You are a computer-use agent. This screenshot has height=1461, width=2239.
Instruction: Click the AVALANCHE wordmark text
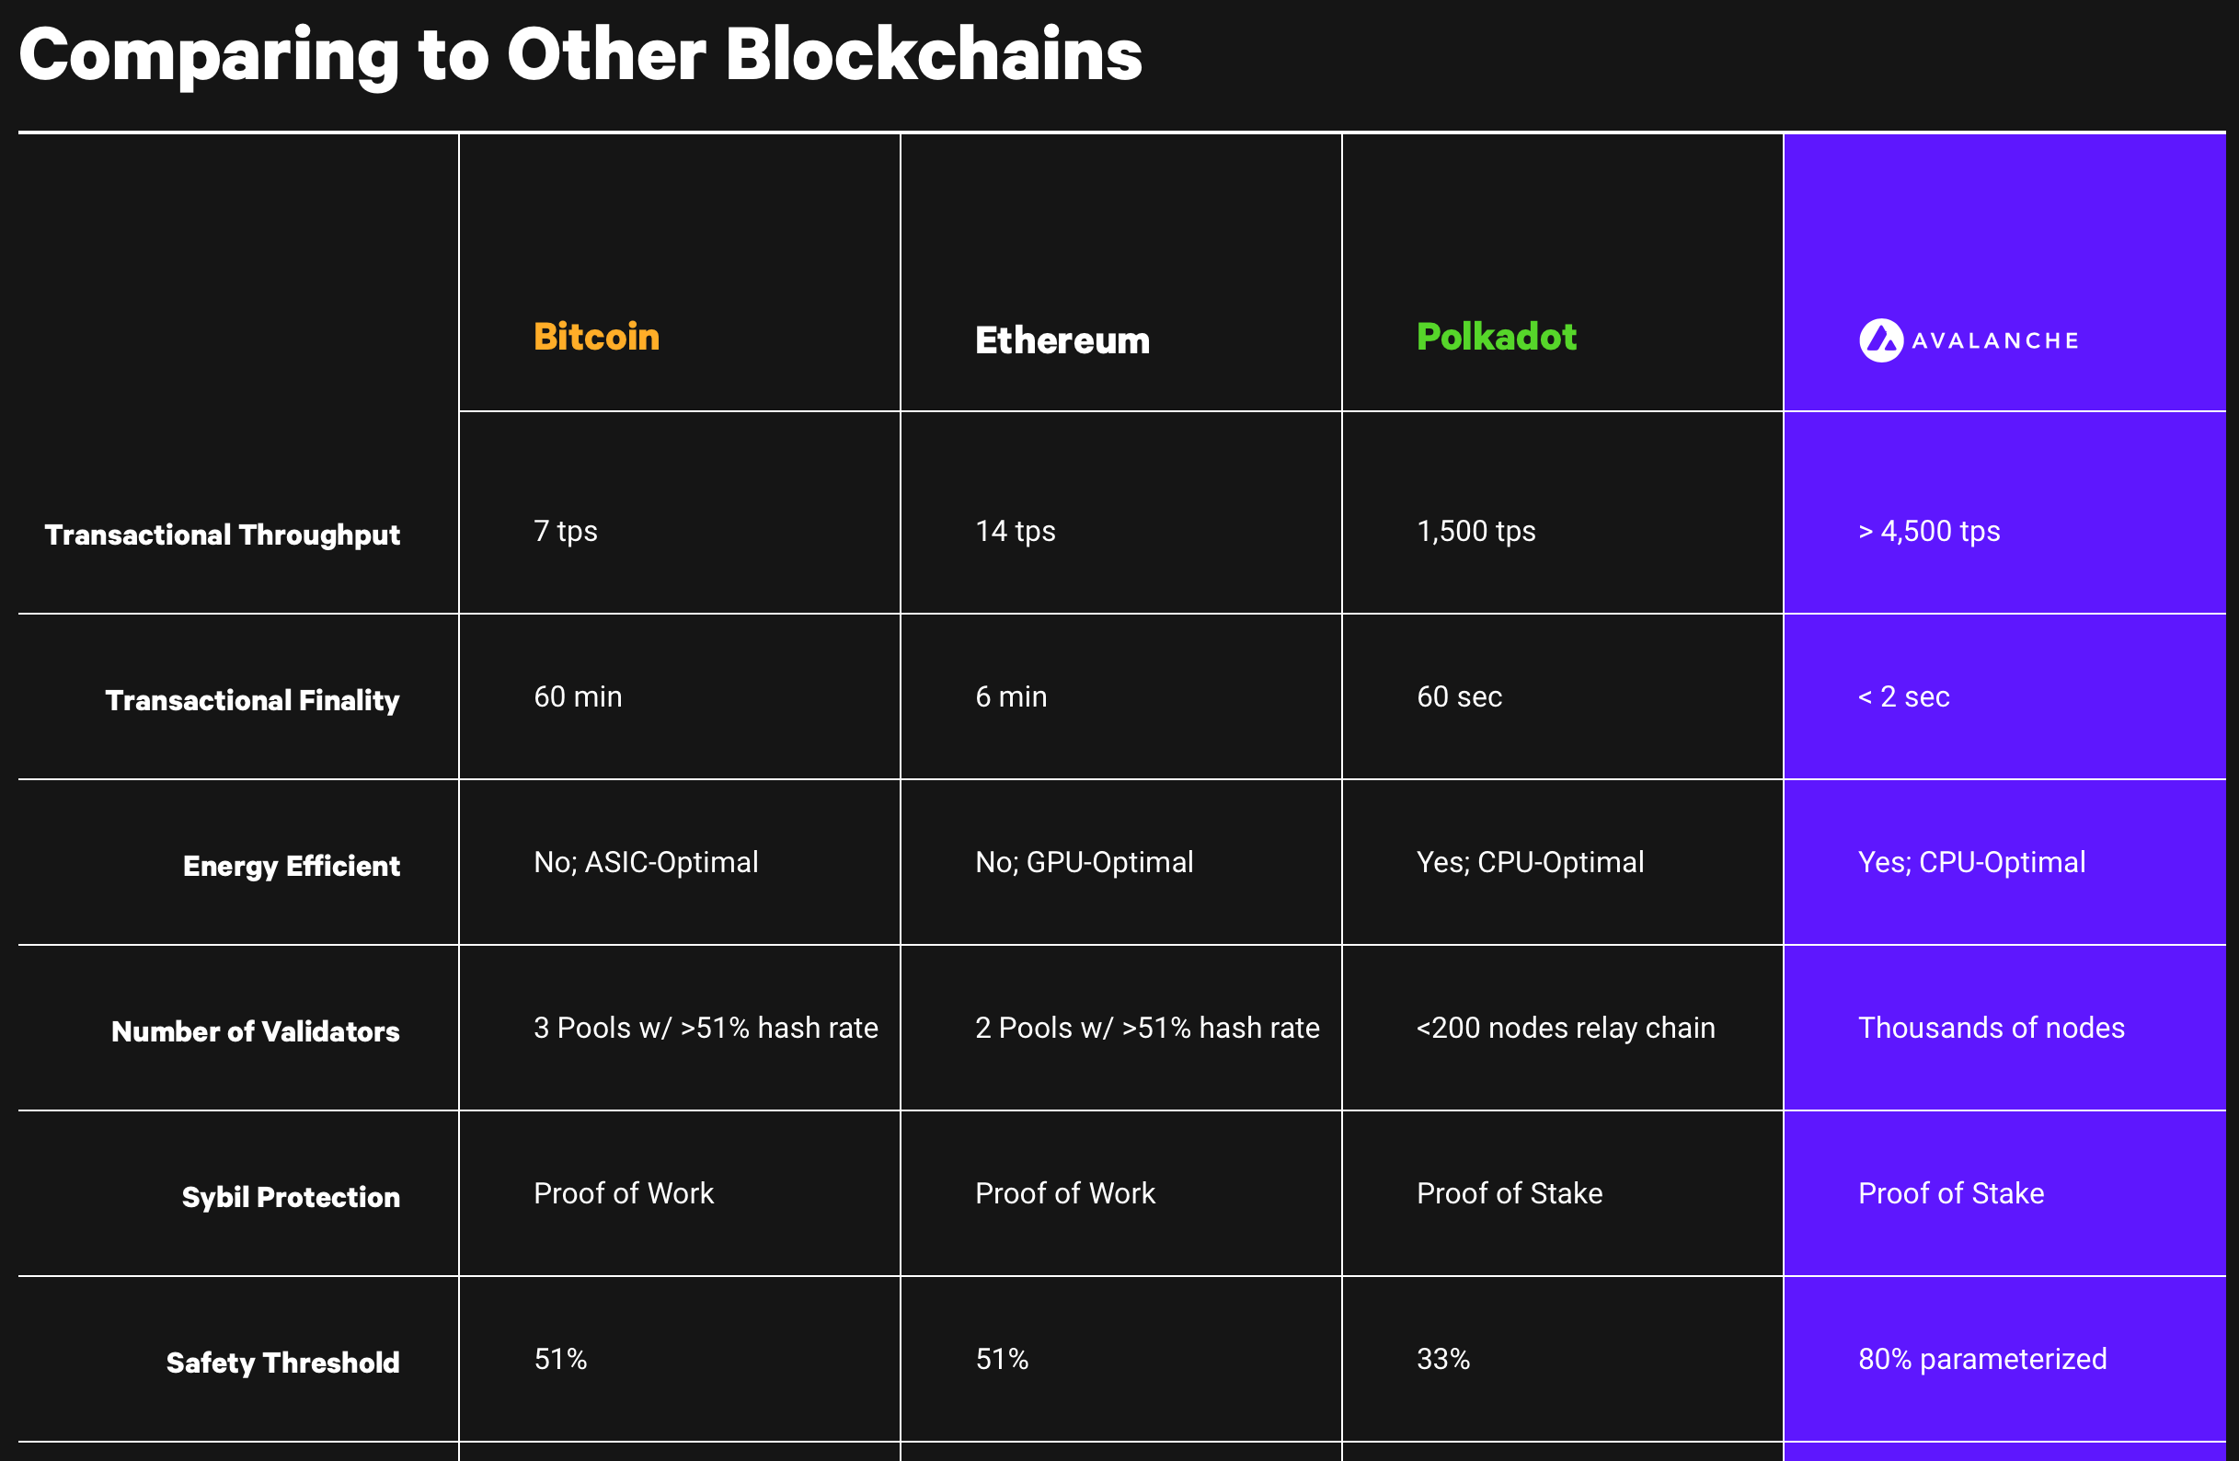click(1995, 341)
